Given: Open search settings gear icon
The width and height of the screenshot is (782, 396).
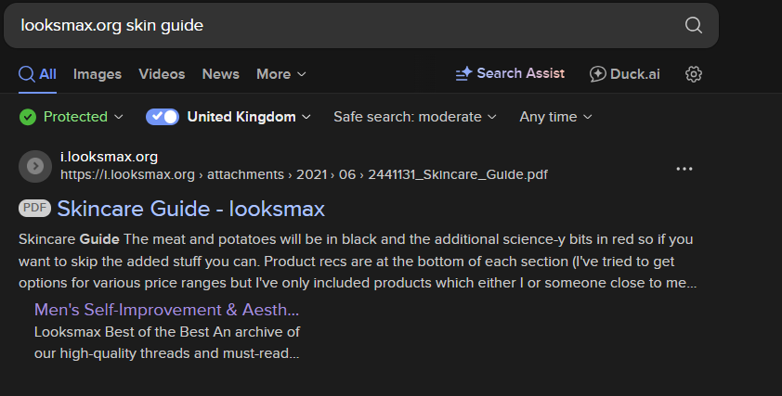Looking at the screenshot, I should coord(693,74).
